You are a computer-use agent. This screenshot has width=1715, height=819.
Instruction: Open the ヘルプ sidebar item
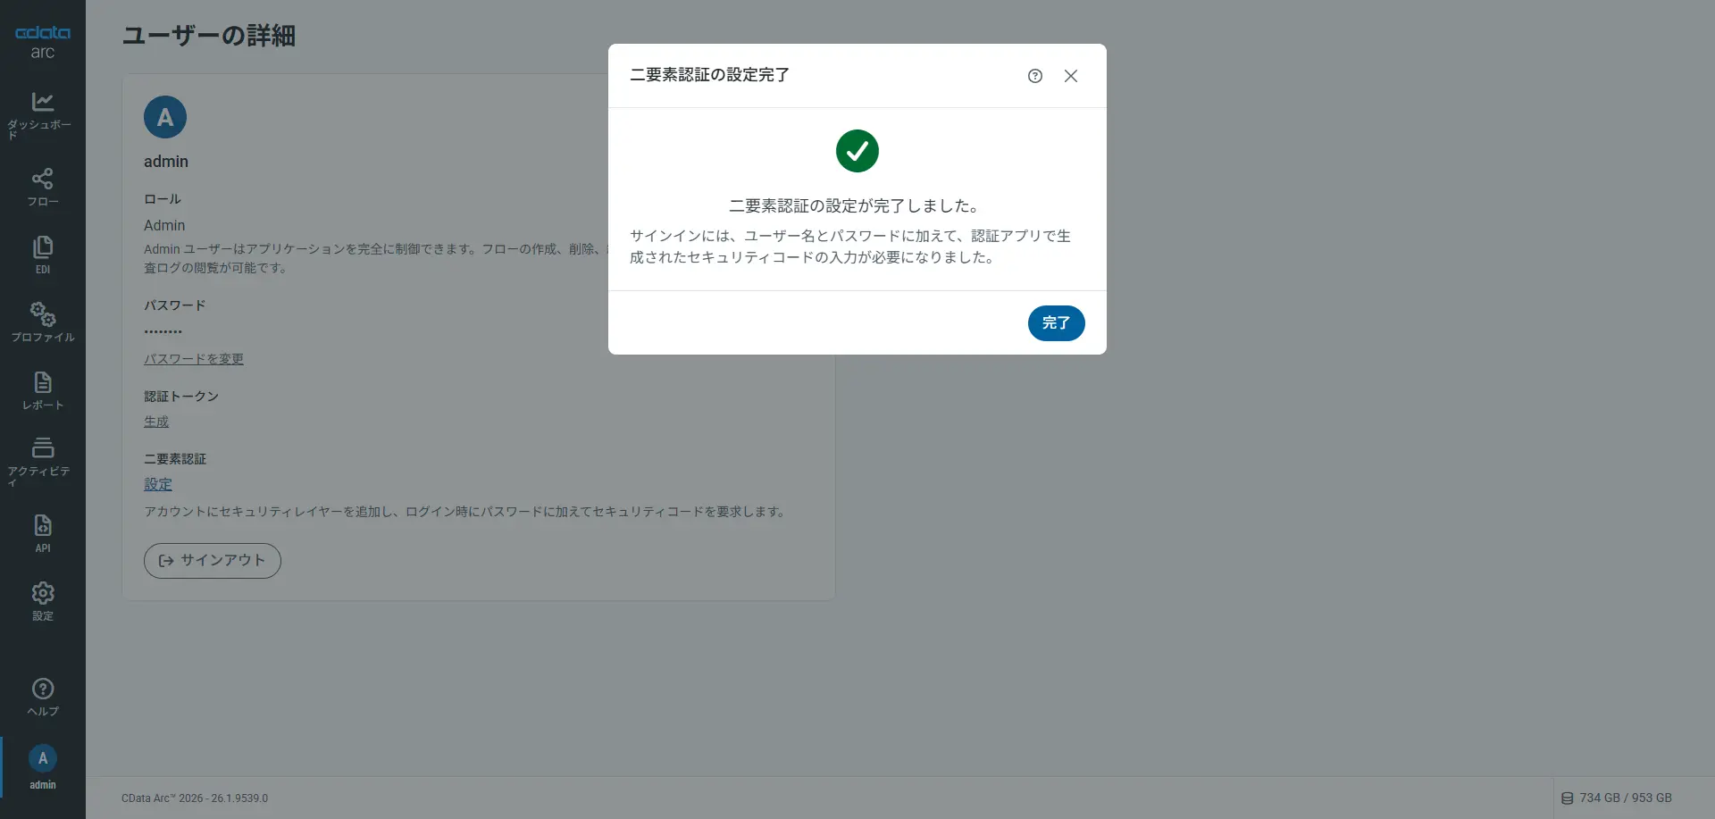click(43, 698)
